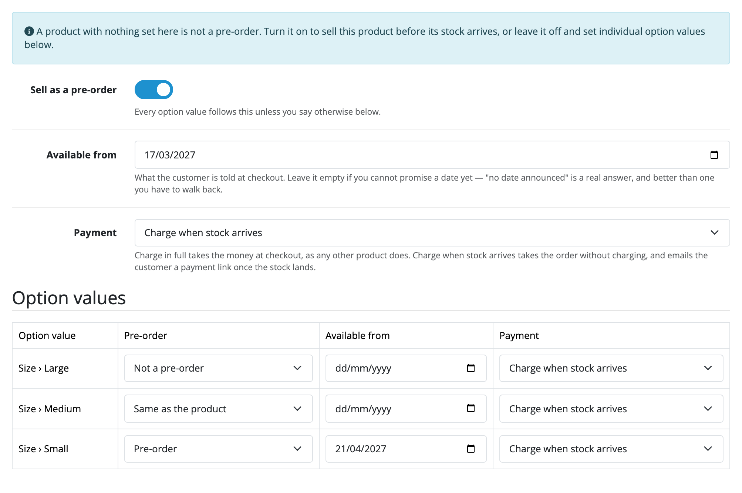Click the bold Available from field label
This screenshot has height=493, width=742.
tap(81, 155)
